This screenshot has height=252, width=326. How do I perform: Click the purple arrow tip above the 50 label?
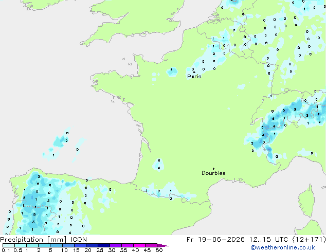163,245
